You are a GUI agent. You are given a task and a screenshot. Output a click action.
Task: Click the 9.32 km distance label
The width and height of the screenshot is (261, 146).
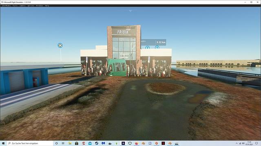click(161, 42)
